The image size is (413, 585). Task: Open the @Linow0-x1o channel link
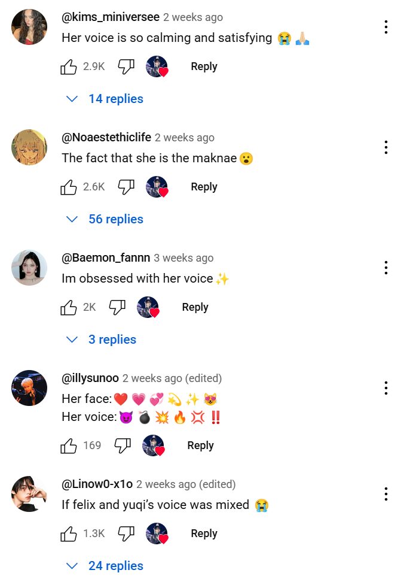[97, 484]
